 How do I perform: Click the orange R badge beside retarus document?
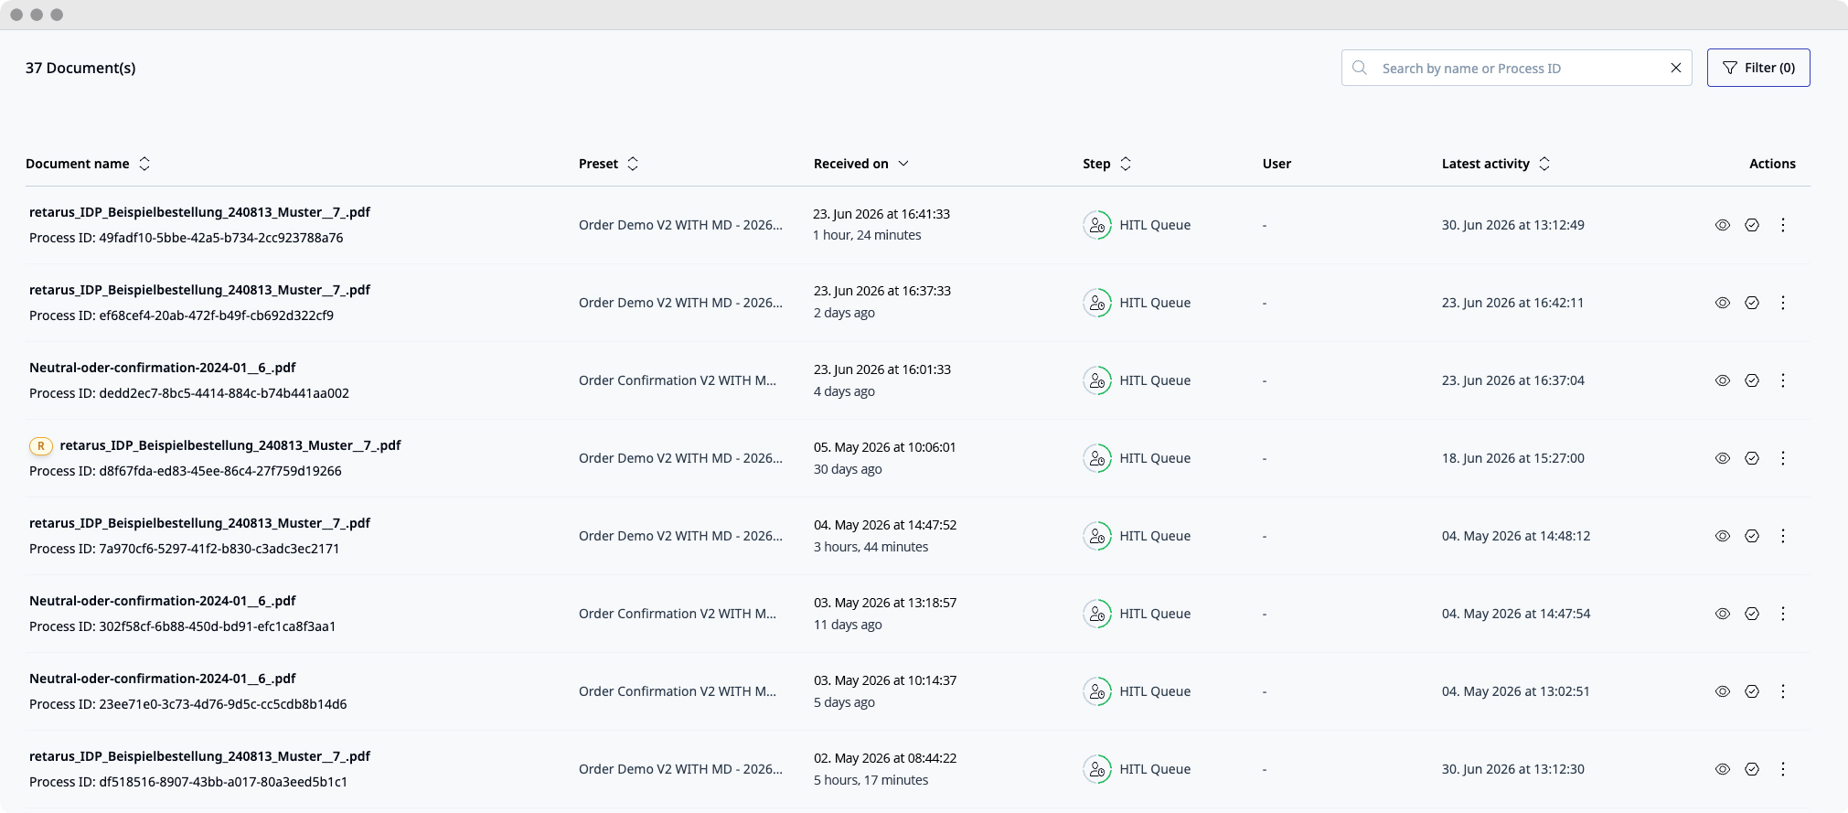click(40, 446)
